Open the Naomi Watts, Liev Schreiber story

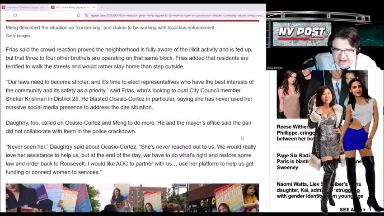(x=320, y=190)
